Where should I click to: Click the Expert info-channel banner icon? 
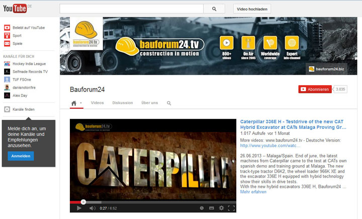[x=292, y=43]
